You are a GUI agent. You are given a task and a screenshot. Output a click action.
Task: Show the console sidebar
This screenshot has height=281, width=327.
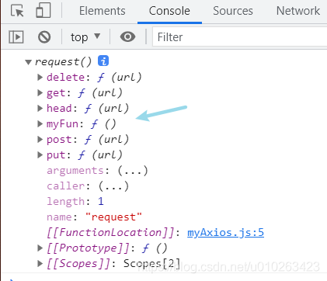point(16,36)
